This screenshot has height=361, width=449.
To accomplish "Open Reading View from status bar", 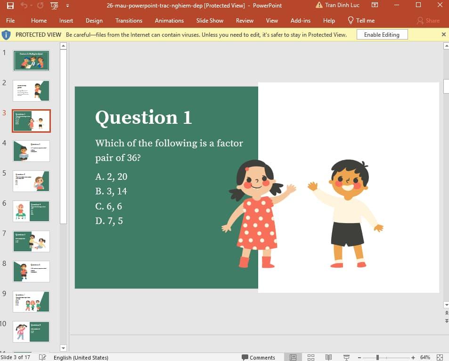I will 328,357.
